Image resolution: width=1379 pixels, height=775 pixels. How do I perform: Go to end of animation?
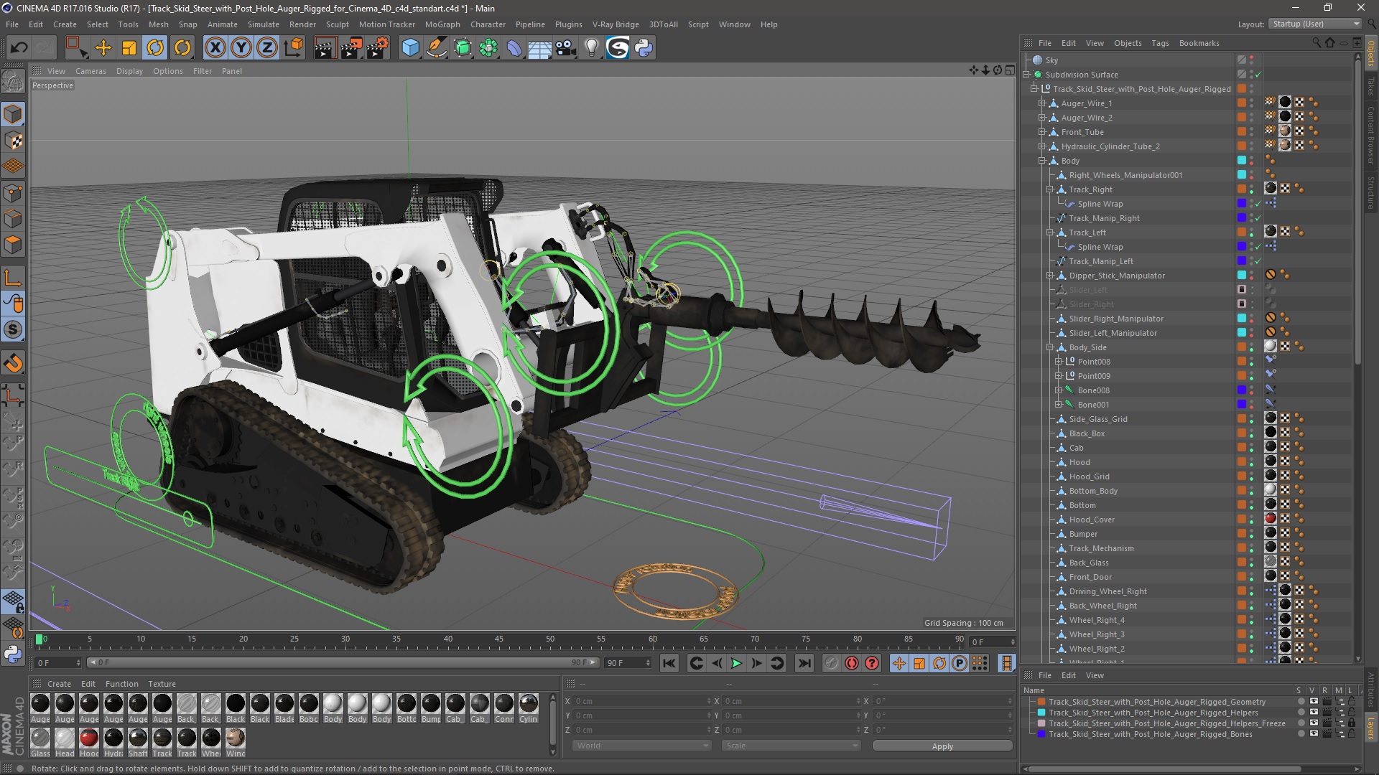point(804,664)
